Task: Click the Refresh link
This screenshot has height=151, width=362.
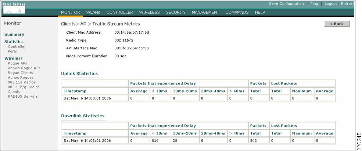Action: click(347, 4)
